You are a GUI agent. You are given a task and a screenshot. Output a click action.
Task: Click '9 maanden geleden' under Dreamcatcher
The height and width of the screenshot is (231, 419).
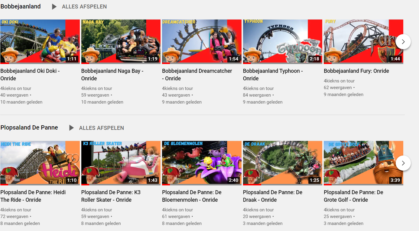coord(182,102)
